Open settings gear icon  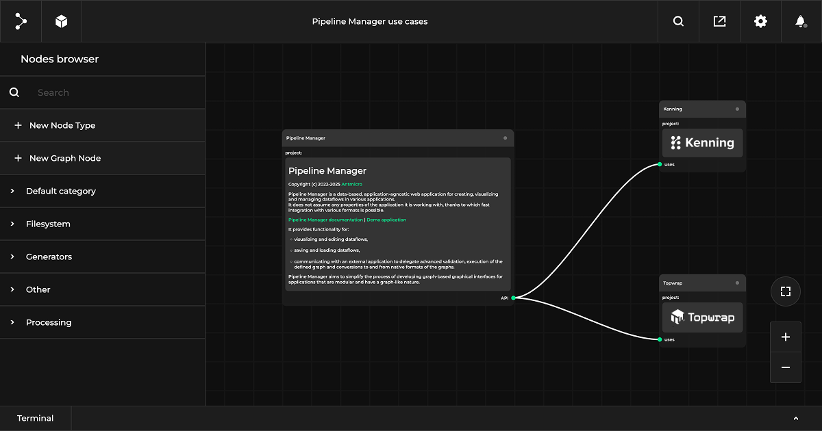(760, 21)
